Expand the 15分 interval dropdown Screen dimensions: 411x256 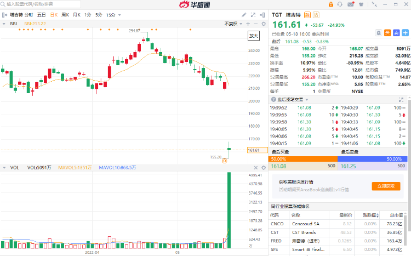112,15
